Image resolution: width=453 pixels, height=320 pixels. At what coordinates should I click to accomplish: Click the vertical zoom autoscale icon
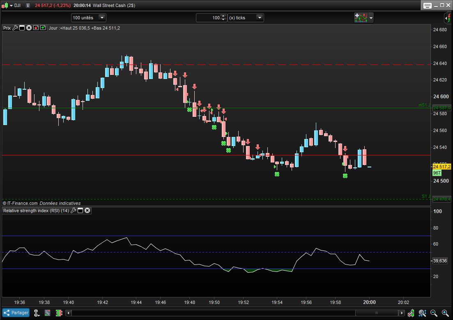[x=422, y=313]
